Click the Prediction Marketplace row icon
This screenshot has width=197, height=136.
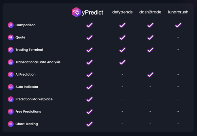click(x=11, y=99)
